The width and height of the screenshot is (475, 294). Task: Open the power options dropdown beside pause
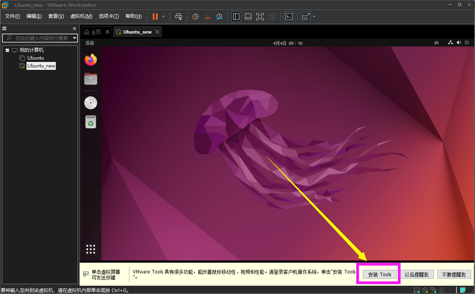click(x=163, y=17)
